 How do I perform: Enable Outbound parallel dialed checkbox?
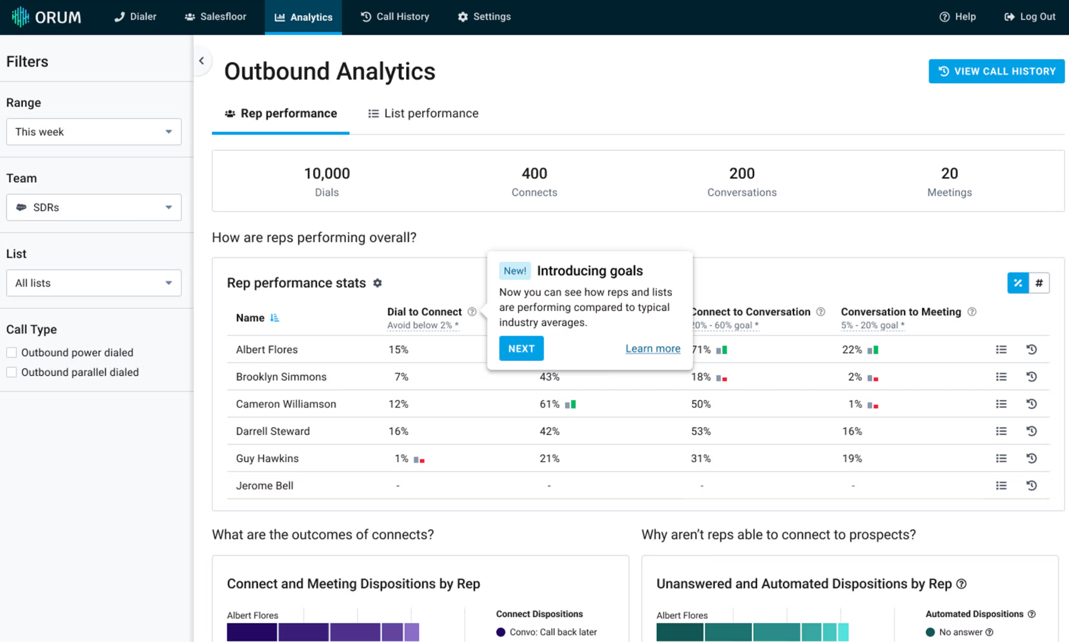tap(12, 372)
